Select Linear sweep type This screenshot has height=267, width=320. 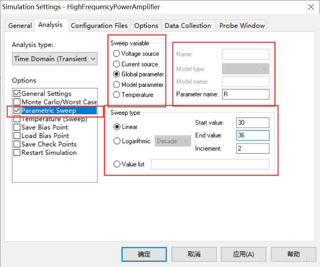117,127
